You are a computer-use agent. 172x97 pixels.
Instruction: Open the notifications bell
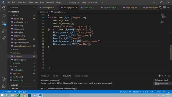pyautogui.click(x=169, y=92)
